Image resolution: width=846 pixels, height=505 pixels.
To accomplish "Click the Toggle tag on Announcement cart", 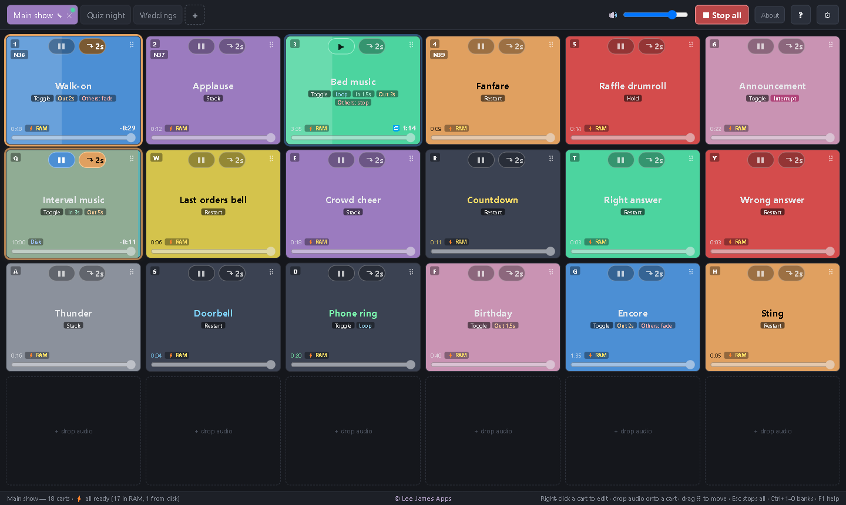I will [x=757, y=99].
